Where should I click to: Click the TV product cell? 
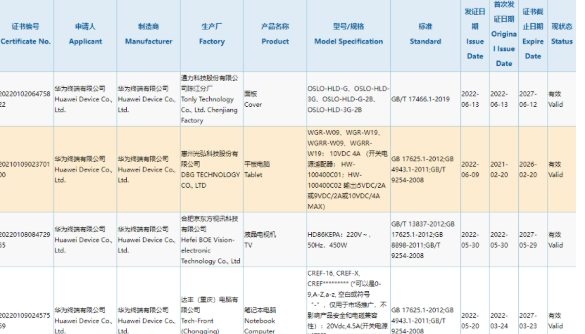click(x=275, y=240)
